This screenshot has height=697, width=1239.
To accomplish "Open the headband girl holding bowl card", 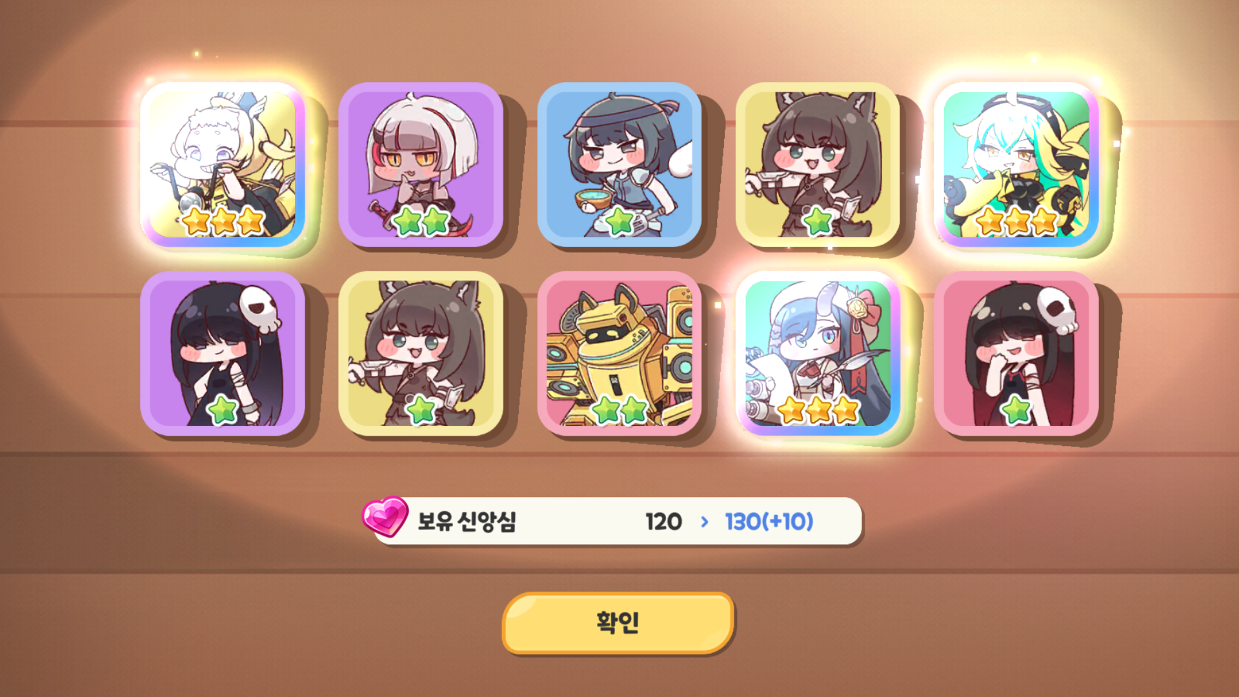I will 619,165.
